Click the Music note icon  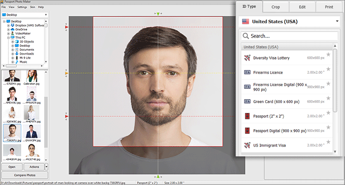pos(17,62)
